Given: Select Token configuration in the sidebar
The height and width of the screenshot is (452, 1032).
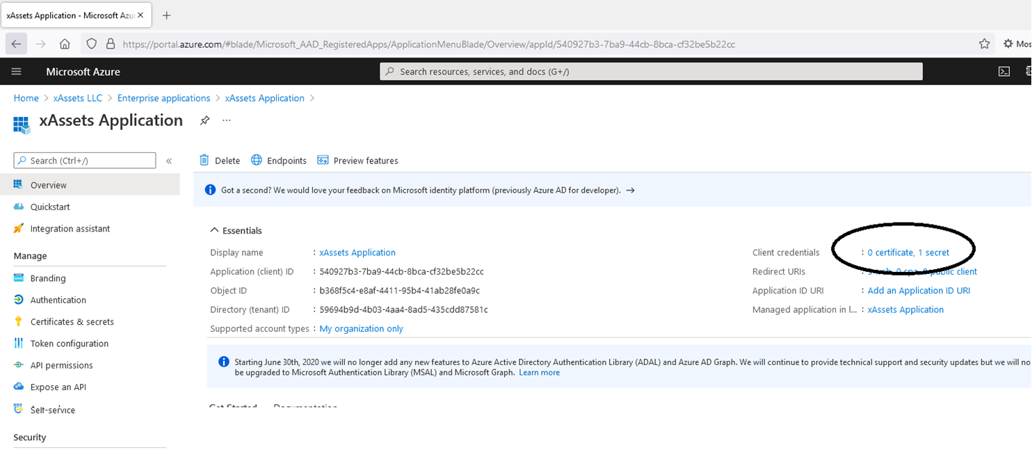Looking at the screenshot, I should coord(68,343).
